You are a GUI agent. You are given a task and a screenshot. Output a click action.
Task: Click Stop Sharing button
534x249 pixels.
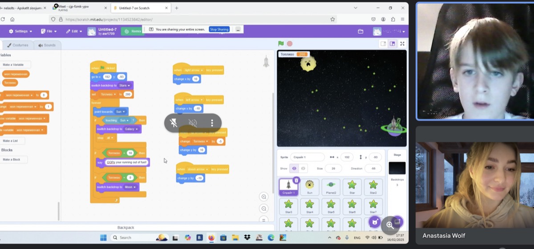[x=219, y=29]
